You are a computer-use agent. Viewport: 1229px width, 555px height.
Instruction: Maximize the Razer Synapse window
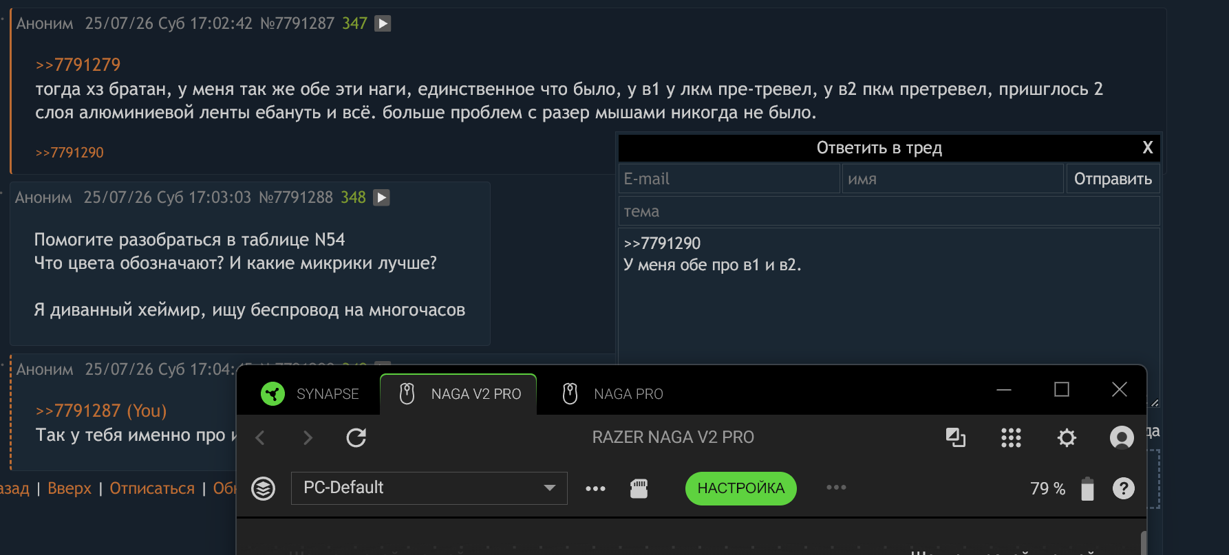[x=1062, y=390]
